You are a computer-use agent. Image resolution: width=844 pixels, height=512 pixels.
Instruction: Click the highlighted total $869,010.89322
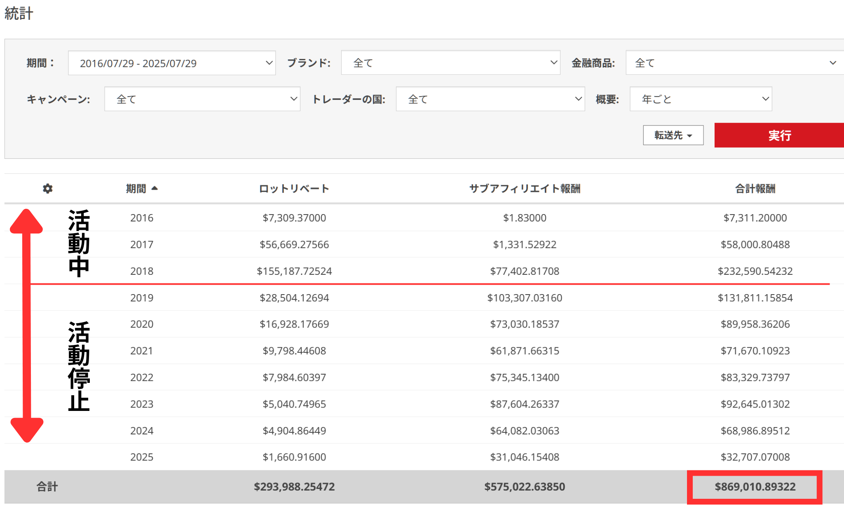pos(755,487)
